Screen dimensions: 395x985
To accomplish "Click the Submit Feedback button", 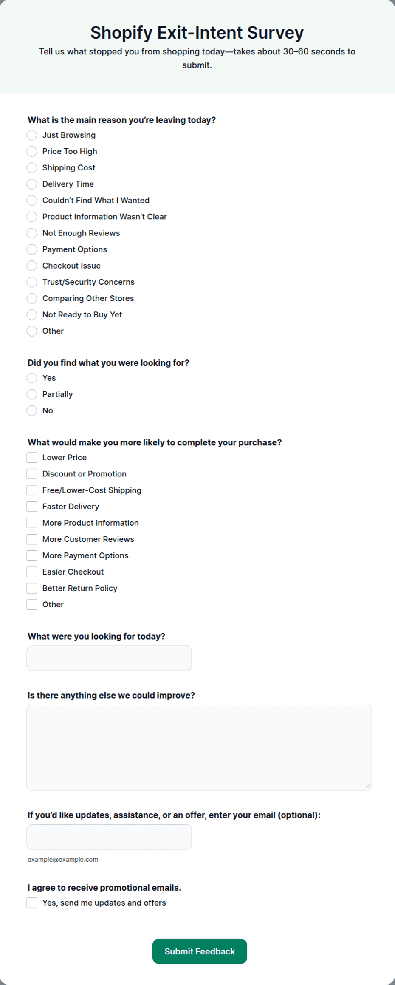I will tap(200, 951).
